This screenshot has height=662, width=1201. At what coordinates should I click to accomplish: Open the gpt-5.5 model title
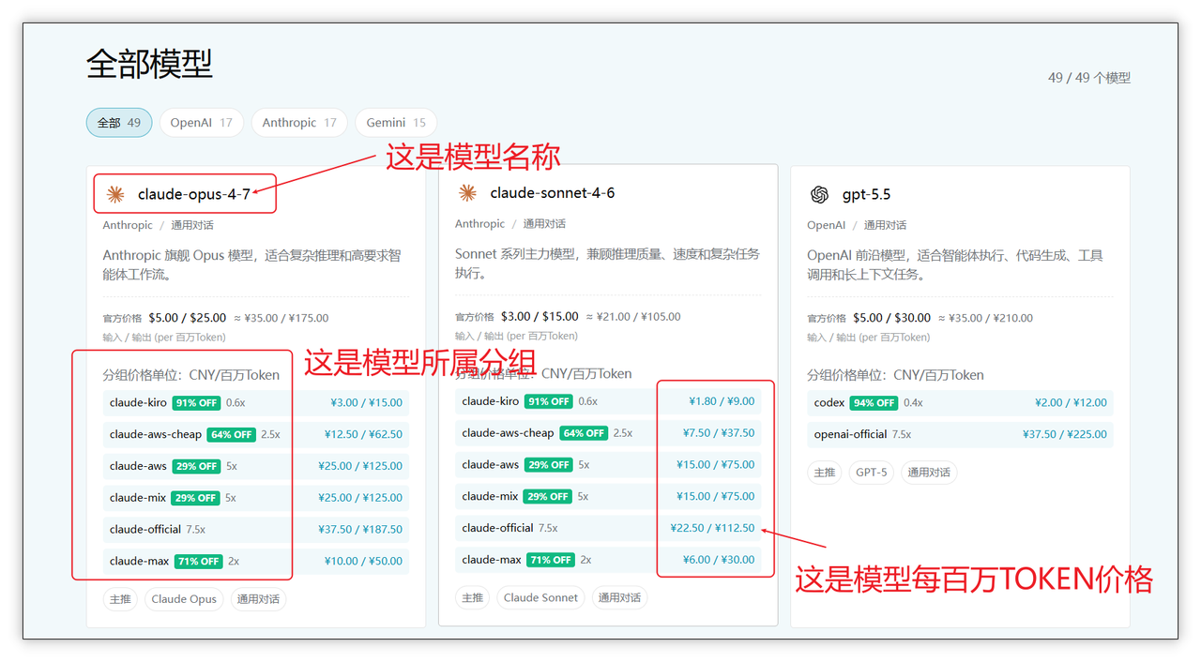point(866,194)
